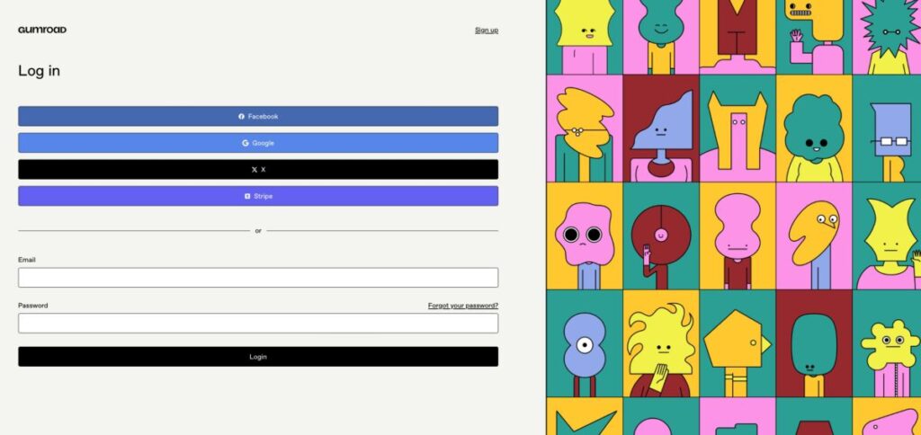Image resolution: width=921 pixels, height=435 pixels.
Task: Open the Sign up link
Action: 486,31
